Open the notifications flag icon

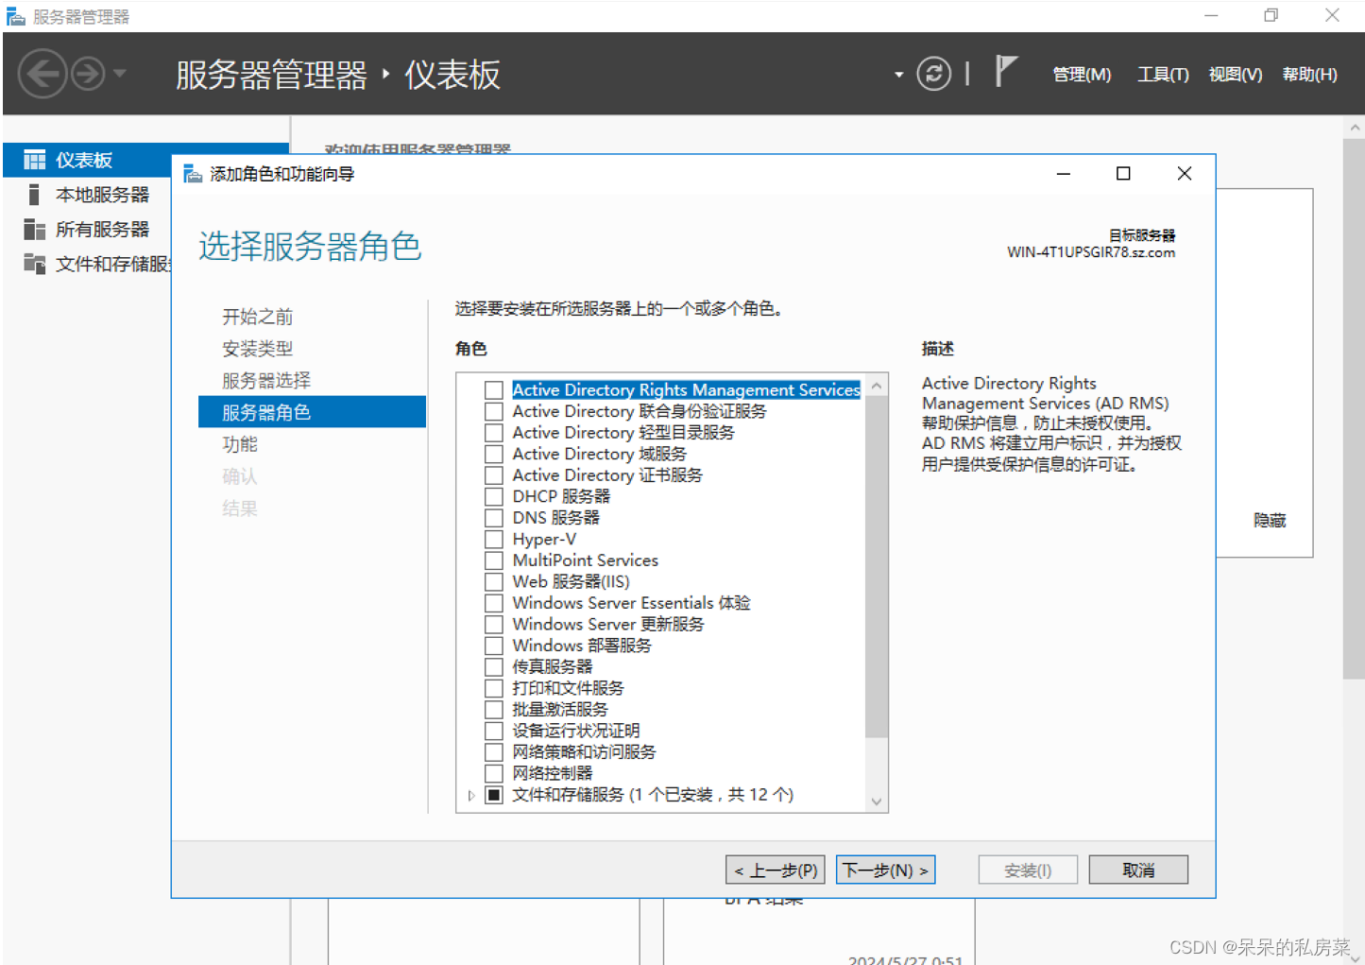1005,71
